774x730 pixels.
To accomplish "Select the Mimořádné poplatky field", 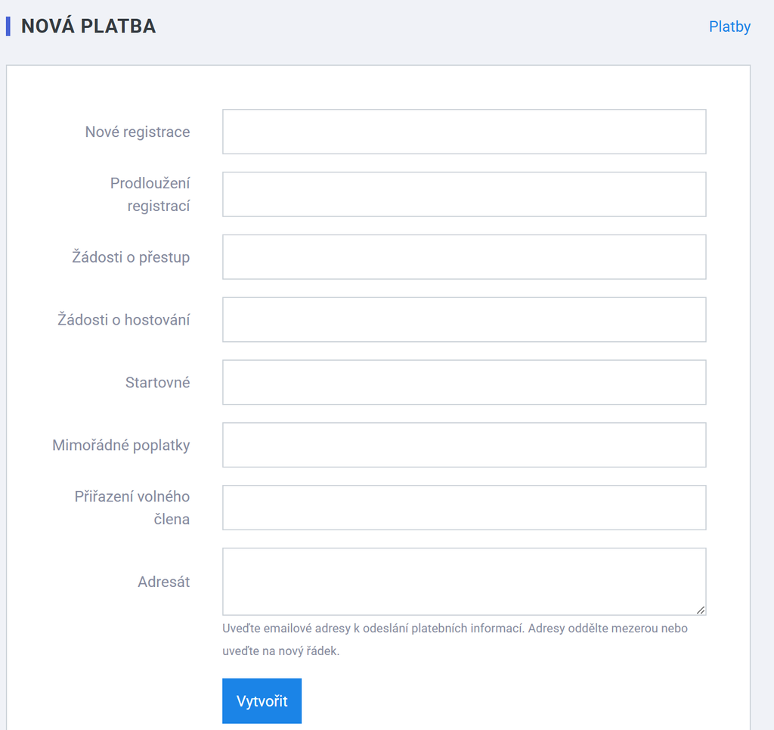I will [x=464, y=445].
